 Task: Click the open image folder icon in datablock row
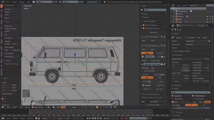click(162, 57)
